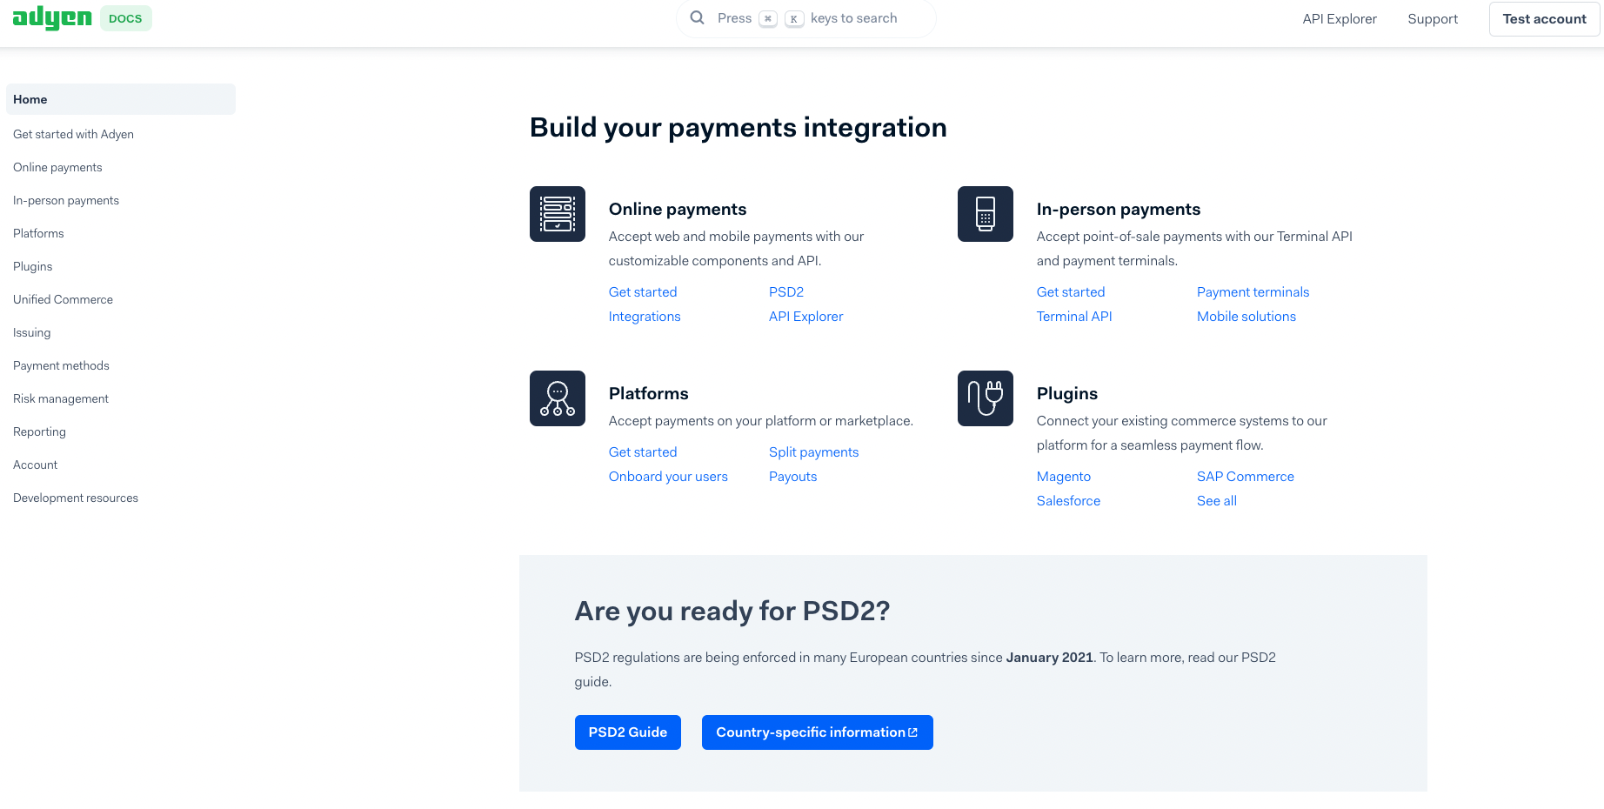Click the PSD2 Guide button
This screenshot has width=1604, height=809.
coord(627,732)
